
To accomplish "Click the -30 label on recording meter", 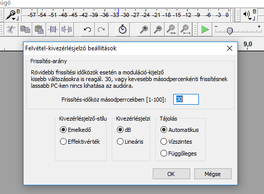I will point(126,15).
